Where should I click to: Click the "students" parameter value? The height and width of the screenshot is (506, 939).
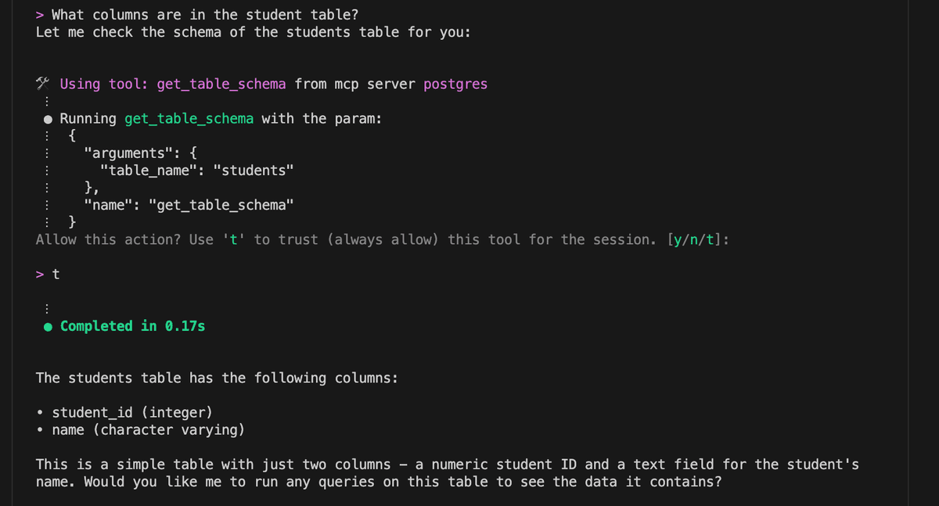254,170
